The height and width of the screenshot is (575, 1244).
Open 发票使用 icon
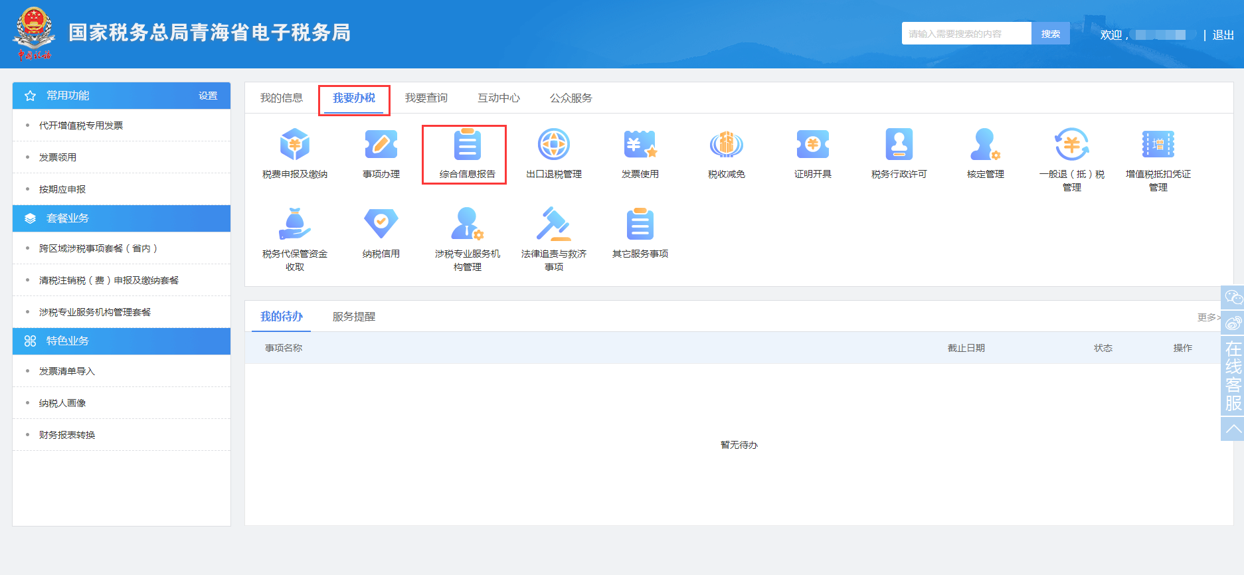point(640,144)
